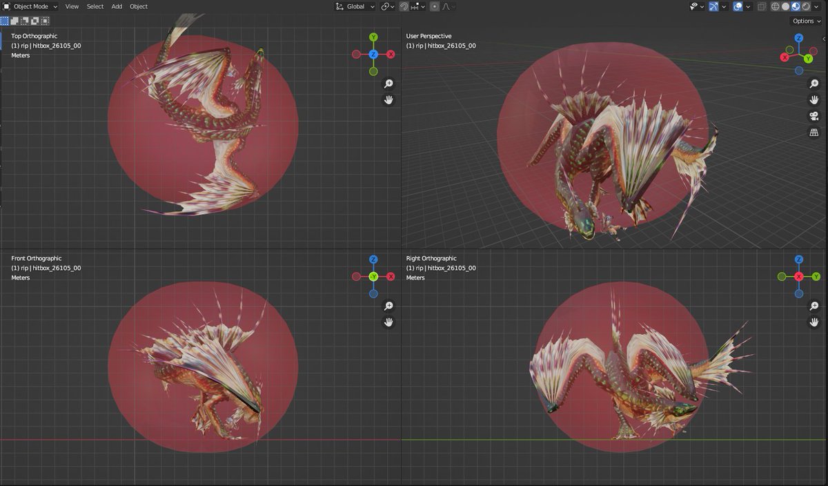This screenshot has width=828, height=486.
Task: Click the zoom magnifier in Top Orthographic view
Action: tap(388, 84)
